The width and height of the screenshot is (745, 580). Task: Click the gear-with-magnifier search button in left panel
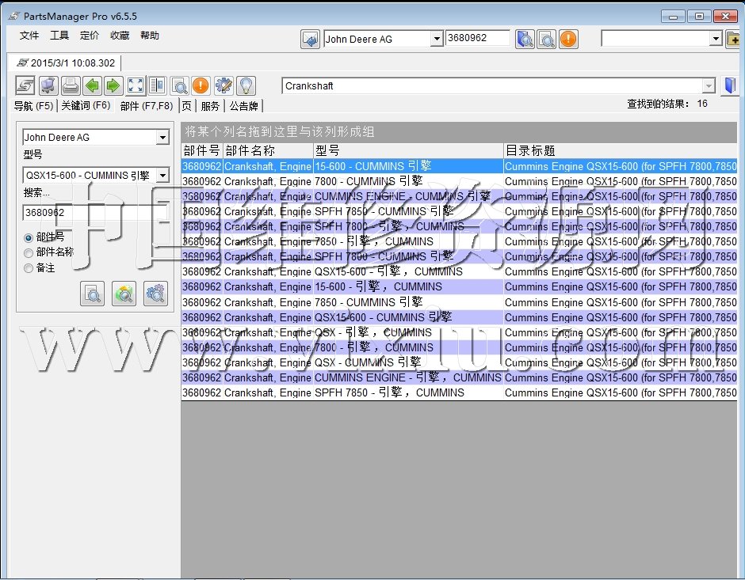pos(155,294)
